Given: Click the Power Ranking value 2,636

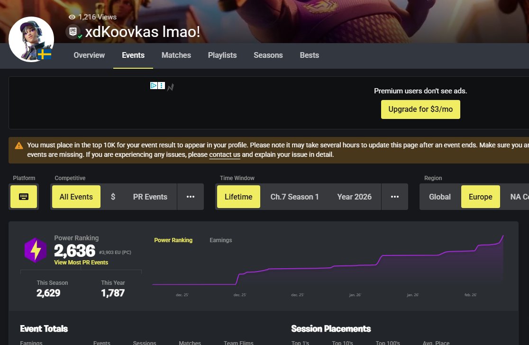Looking at the screenshot, I should (x=74, y=251).
